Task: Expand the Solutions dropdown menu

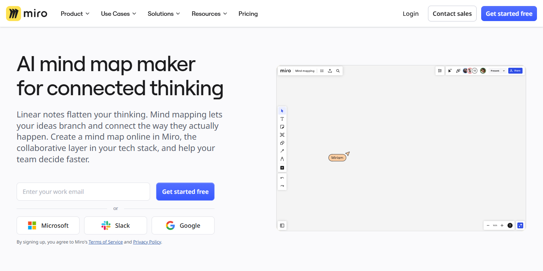Action: 164,14
